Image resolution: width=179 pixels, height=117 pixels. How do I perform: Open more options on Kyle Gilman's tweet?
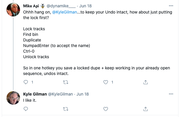(x=171, y=94)
